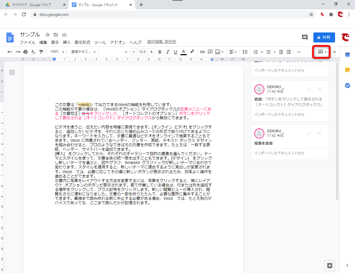Show more toolbar options
355x273 pixels.
299,52
